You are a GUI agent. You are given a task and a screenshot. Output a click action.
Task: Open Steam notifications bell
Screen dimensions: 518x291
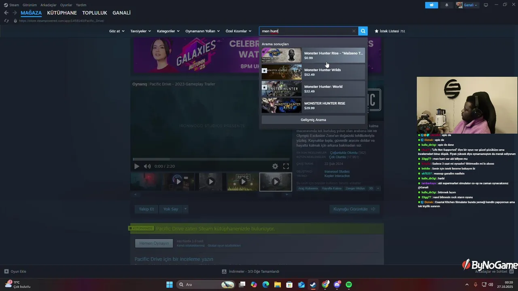pos(447,5)
